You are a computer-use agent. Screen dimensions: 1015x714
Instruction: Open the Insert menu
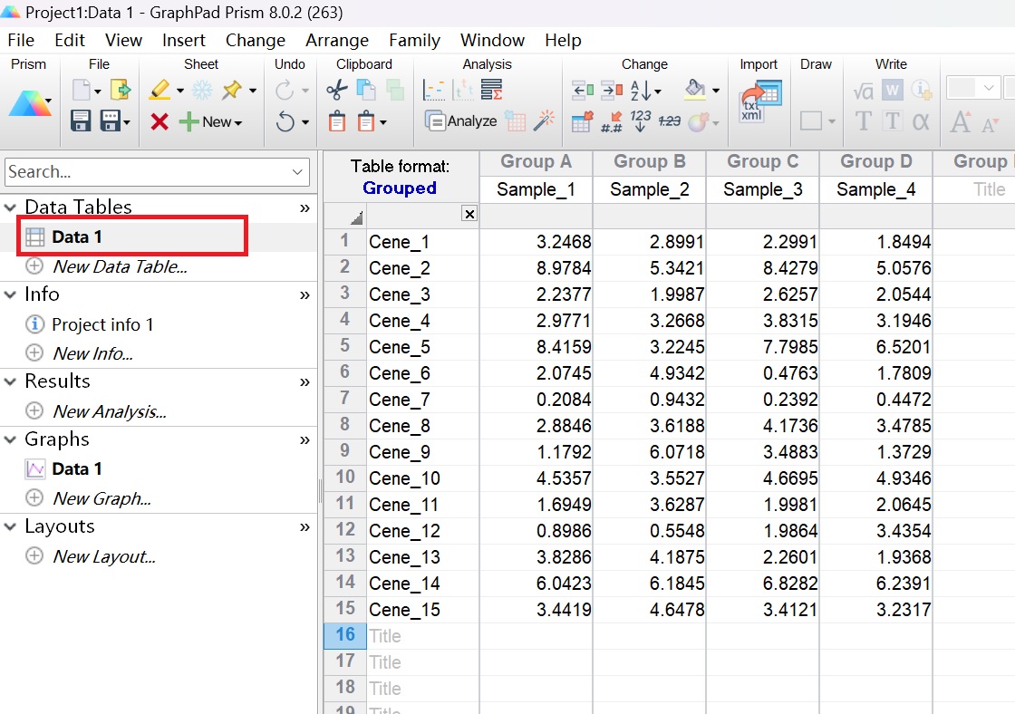coord(183,40)
